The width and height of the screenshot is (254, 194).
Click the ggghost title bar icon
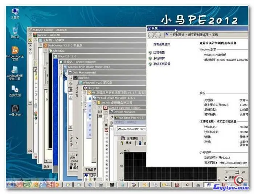pos(75,77)
